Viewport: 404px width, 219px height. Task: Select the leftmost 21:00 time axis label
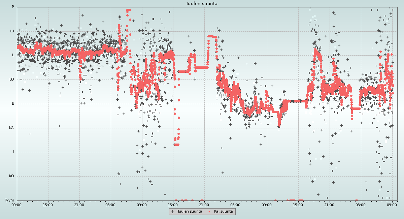[79, 205]
